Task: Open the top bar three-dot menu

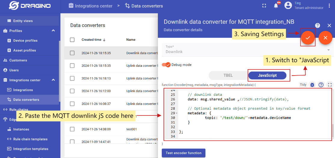Action: coord(329,6)
